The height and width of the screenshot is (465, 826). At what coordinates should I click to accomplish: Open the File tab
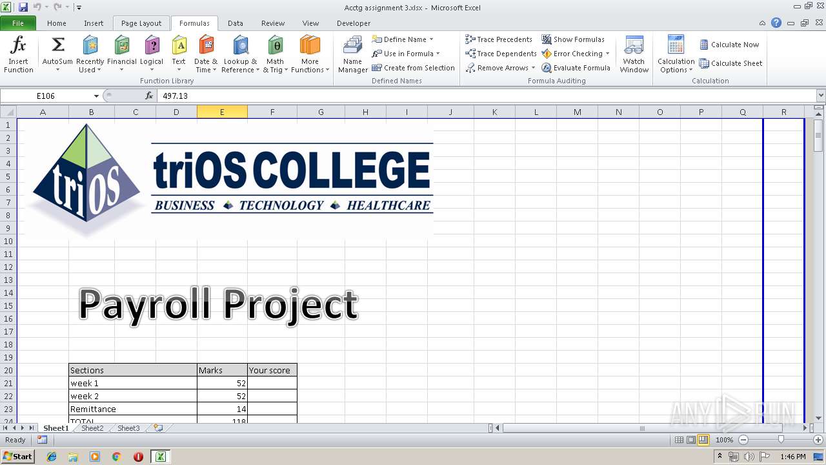tap(18, 23)
